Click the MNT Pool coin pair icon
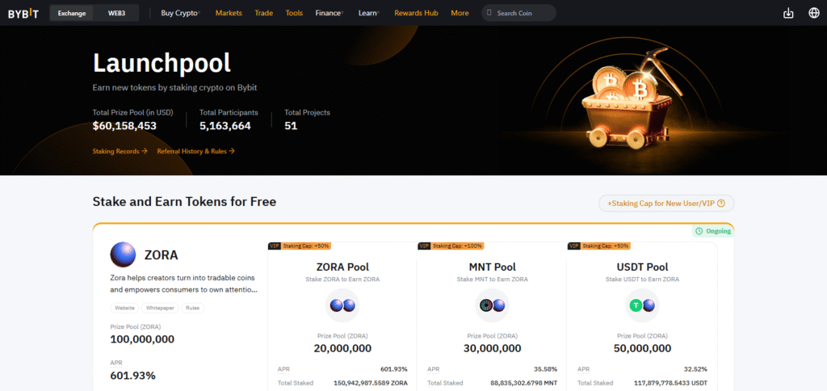 click(492, 305)
